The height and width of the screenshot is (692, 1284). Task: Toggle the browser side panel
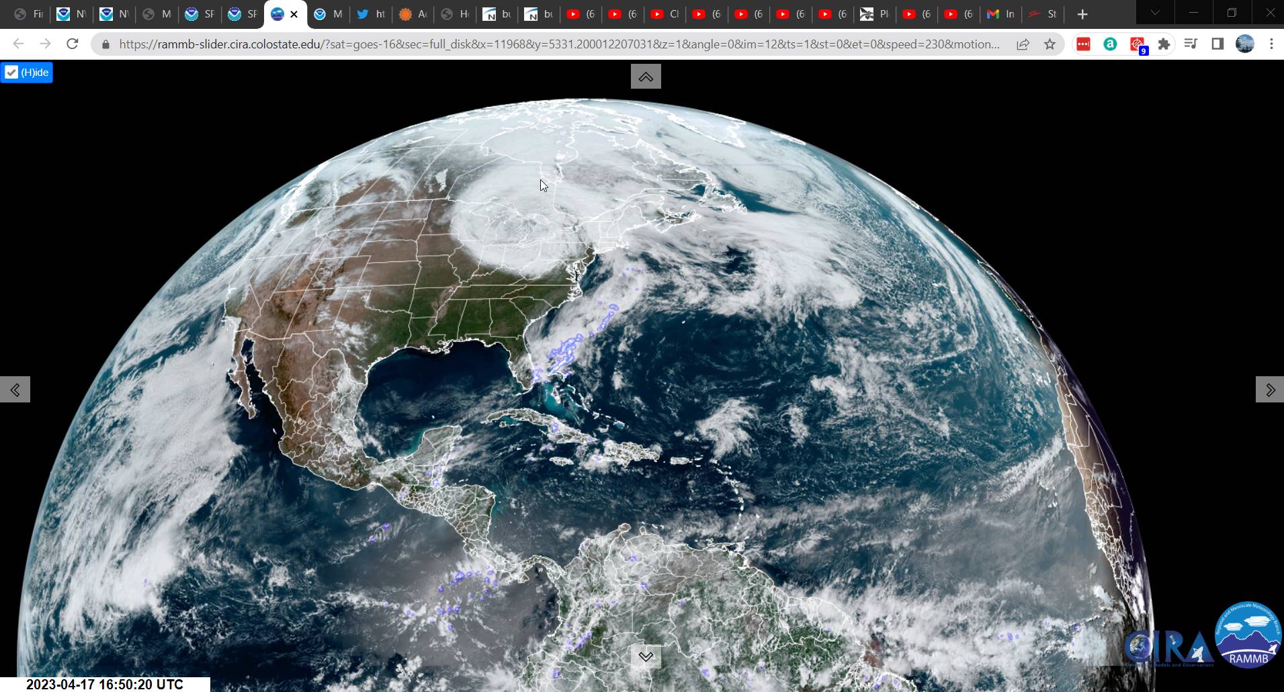tap(1217, 44)
